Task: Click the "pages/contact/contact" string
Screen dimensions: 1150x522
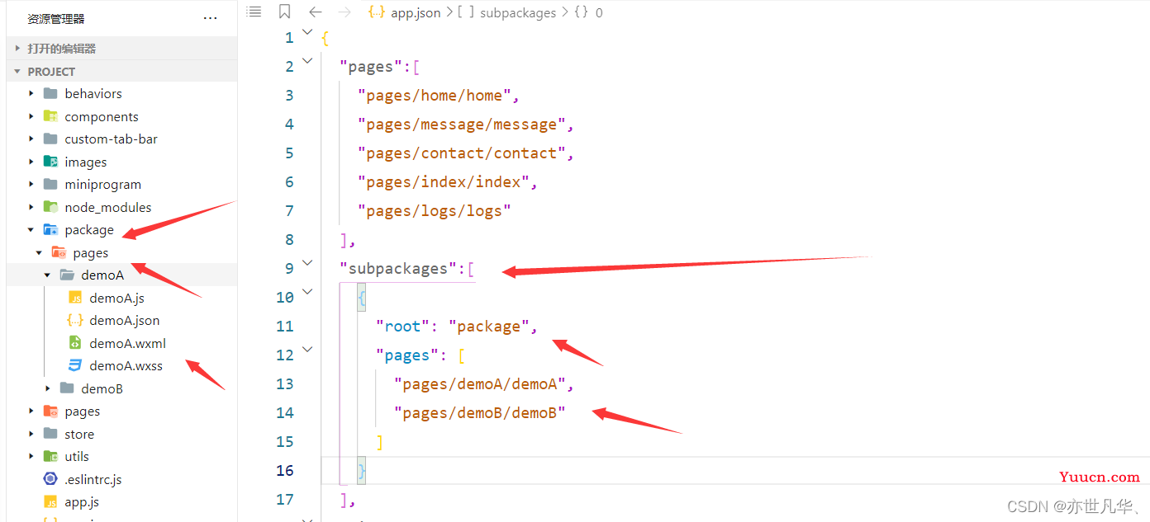Action: [462, 153]
